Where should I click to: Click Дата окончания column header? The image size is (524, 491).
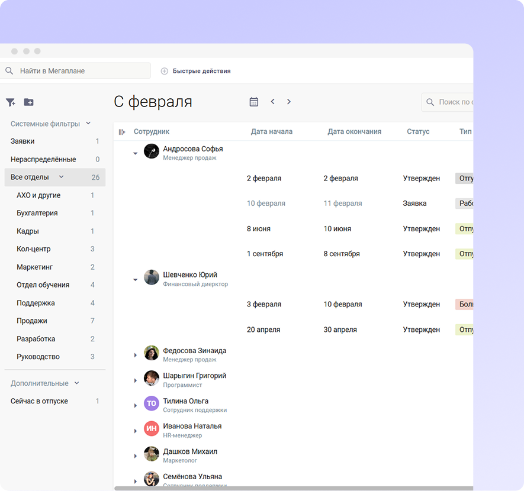[x=354, y=131]
